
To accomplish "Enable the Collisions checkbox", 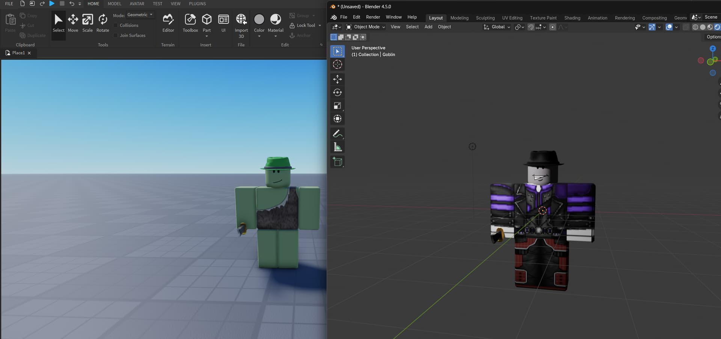I will pyautogui.click(x=116, y=25).
